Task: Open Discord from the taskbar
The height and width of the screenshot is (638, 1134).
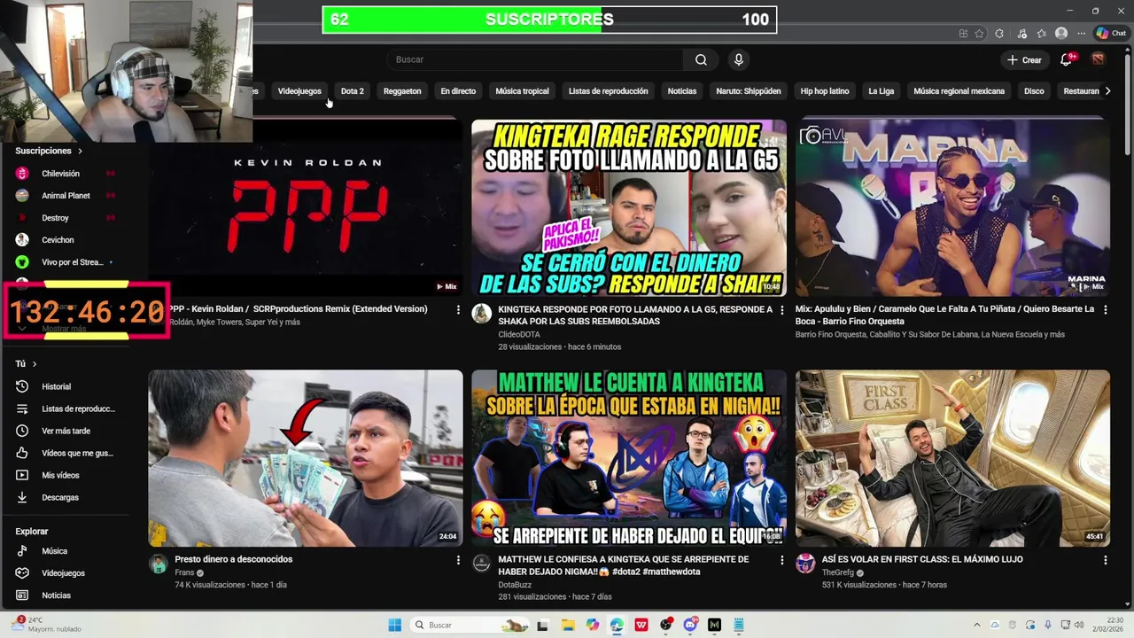Action: click(690, 625)
